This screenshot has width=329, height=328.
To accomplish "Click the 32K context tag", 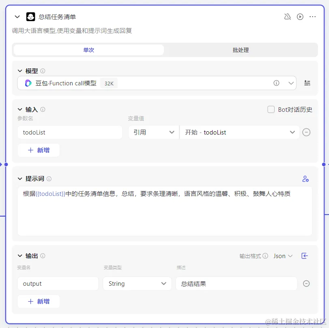I will [x=109, y=83].
